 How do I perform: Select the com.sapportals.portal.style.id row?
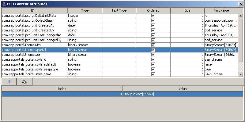coord(34,59)
